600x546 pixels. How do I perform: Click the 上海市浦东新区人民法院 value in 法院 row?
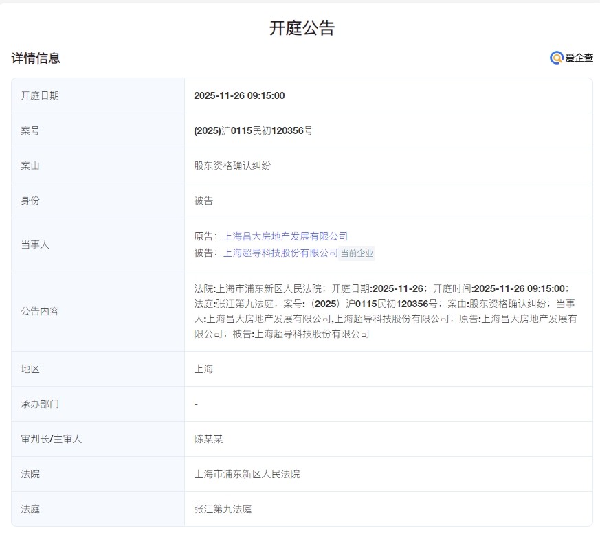tap(247, 474)
